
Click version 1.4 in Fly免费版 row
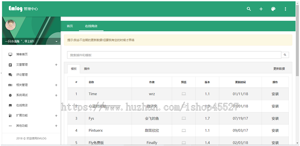pos(207,143)
